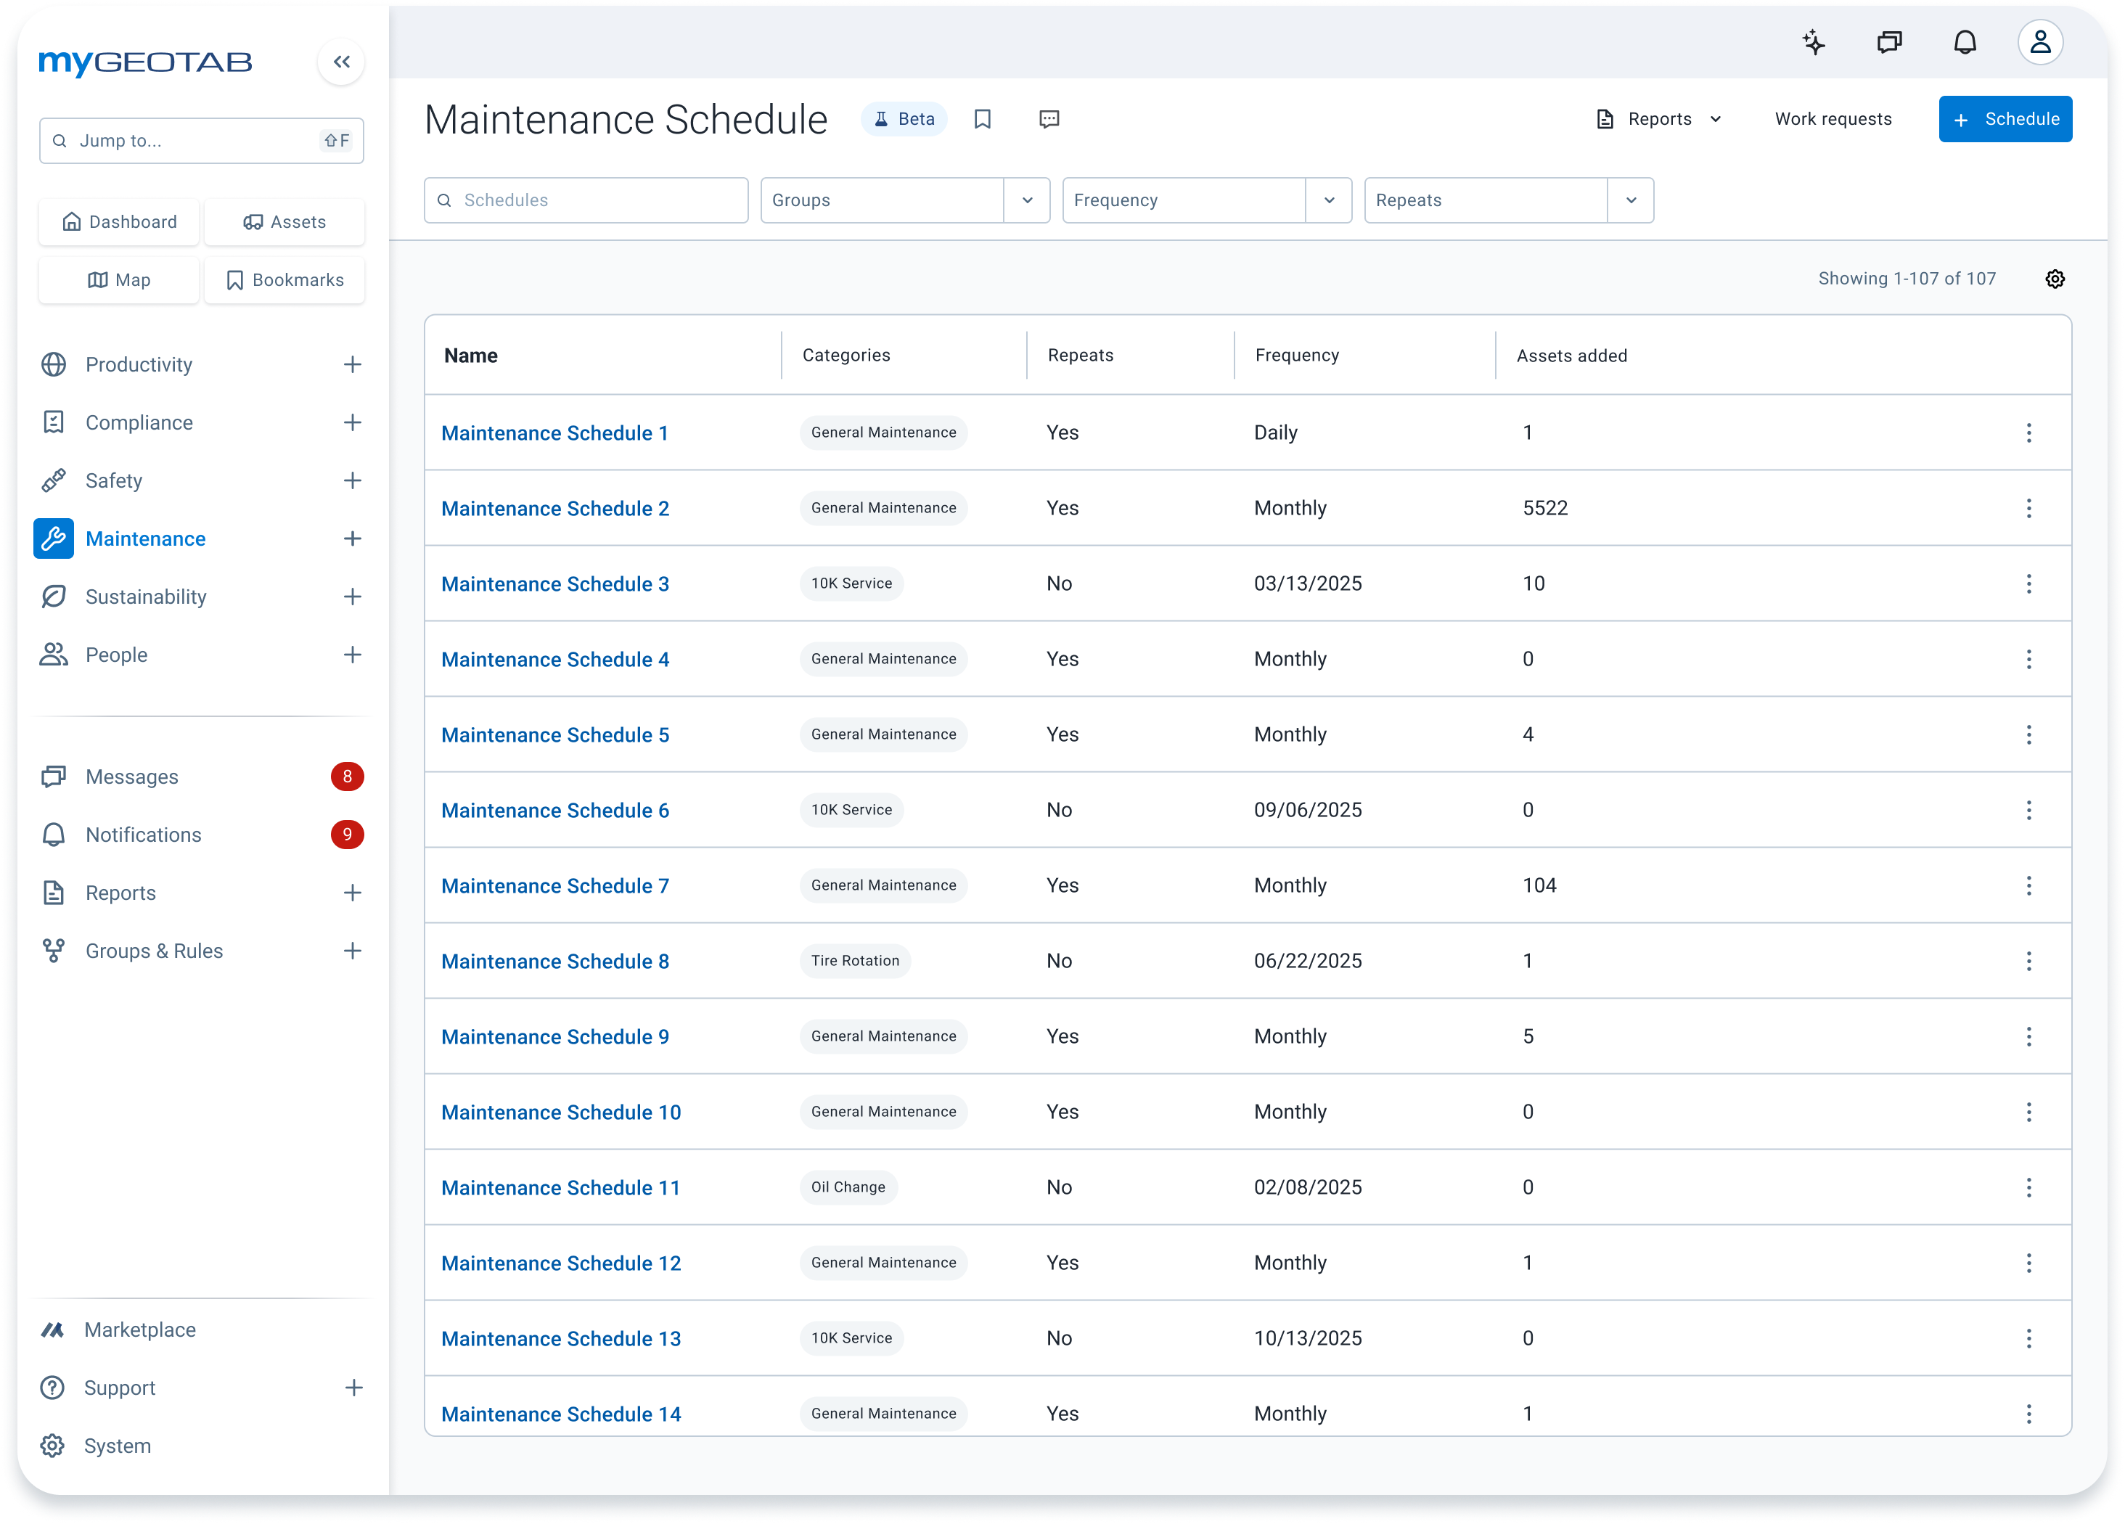Image resolution: width=2125 pixels, height=1524 pixels.
Task: Open row menu for Maintenance Schedule 10
Action: click(2028, 1112)
